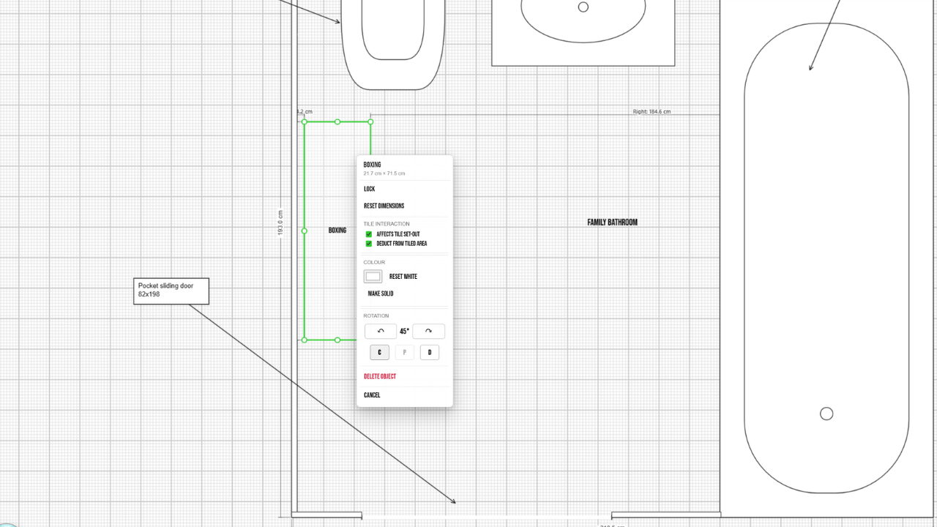Select the D rotation mode button
This screenshot has height=527, width=937.
[x=430, y=353]
